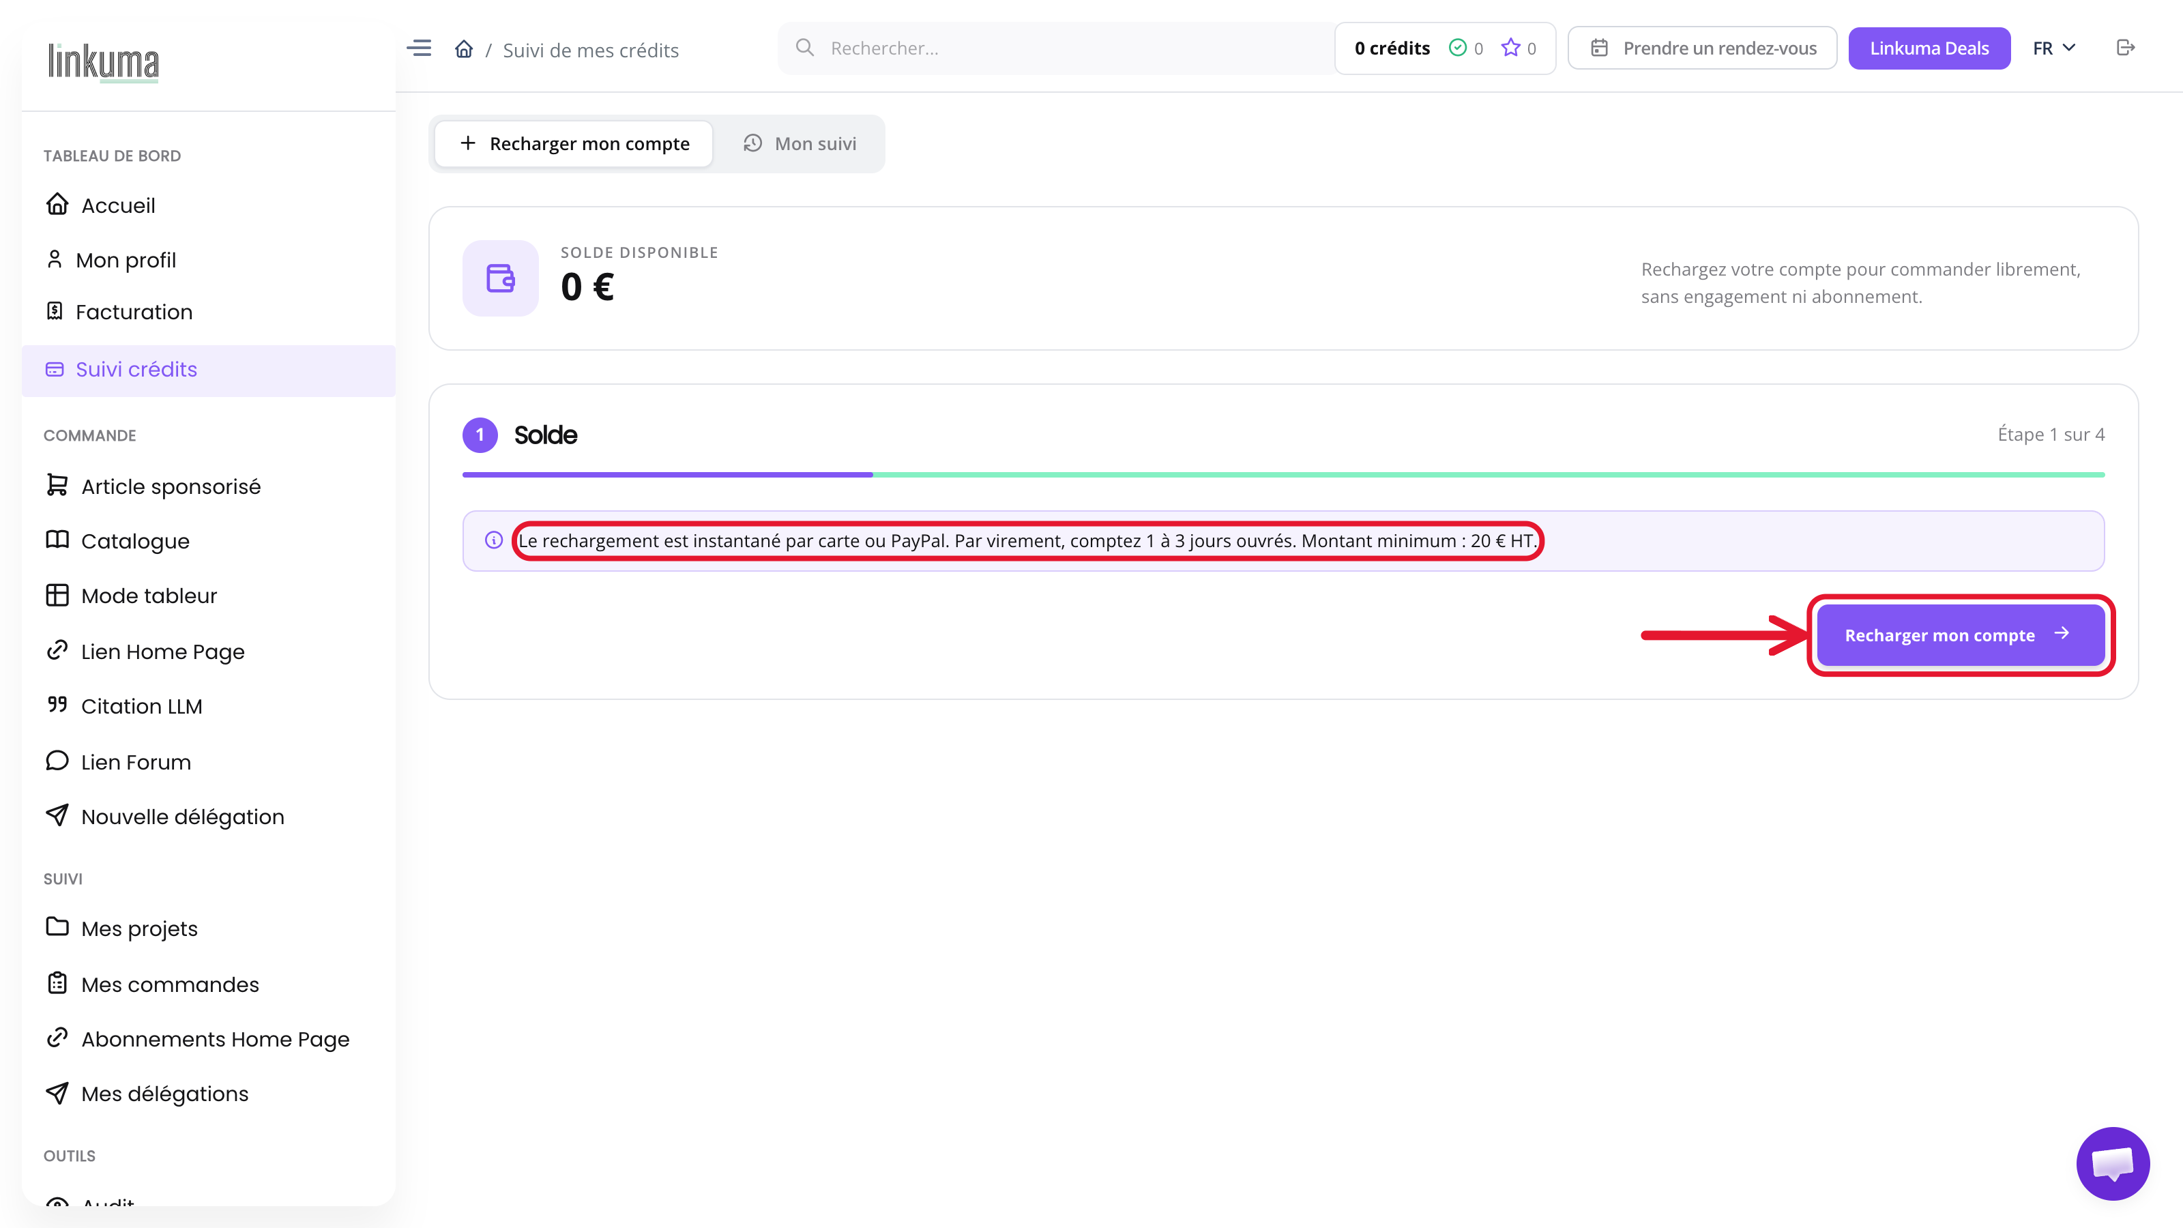Click the logout icon in top bar
The image size is (2183, 1228).
pyautogui.click(x=2124, y=48)
